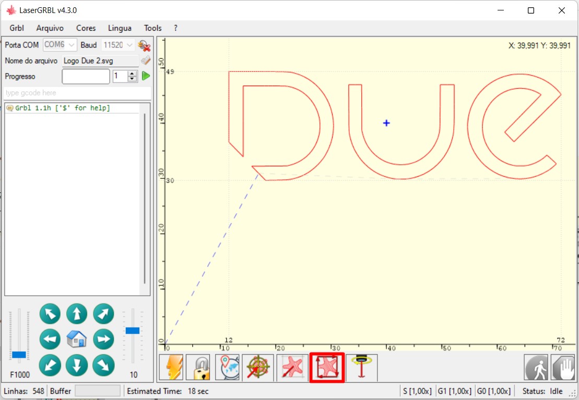Click the star with arrow go-to-corner icon

292,367
